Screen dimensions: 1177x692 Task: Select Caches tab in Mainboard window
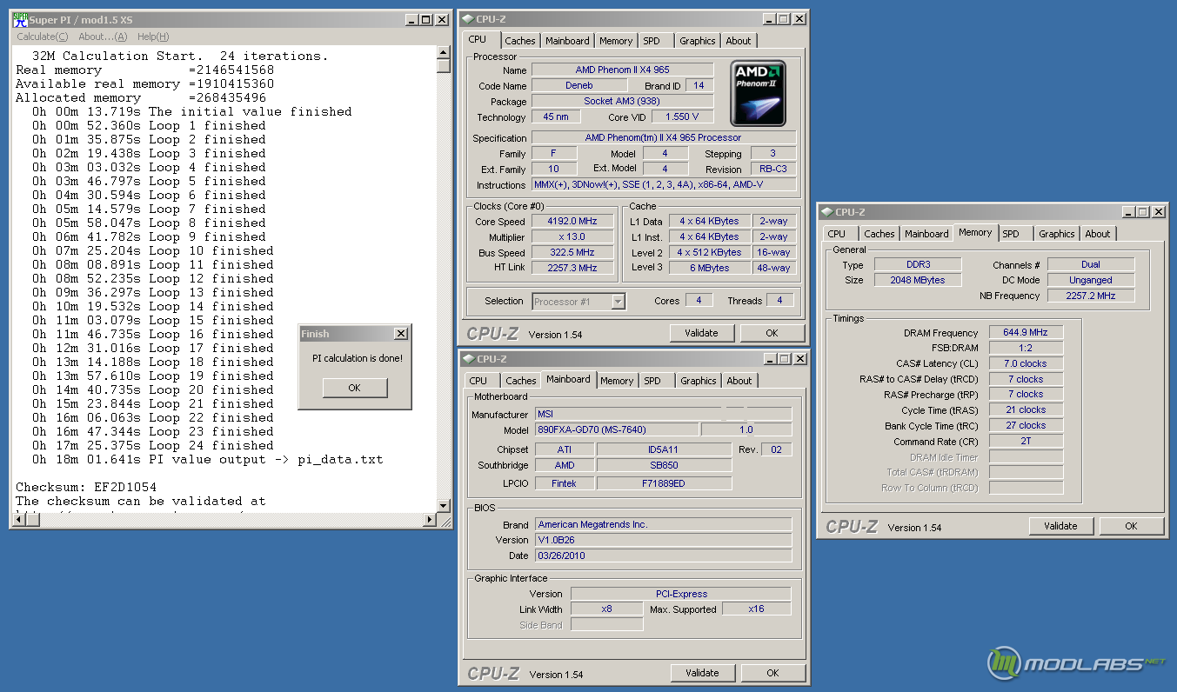521,381
